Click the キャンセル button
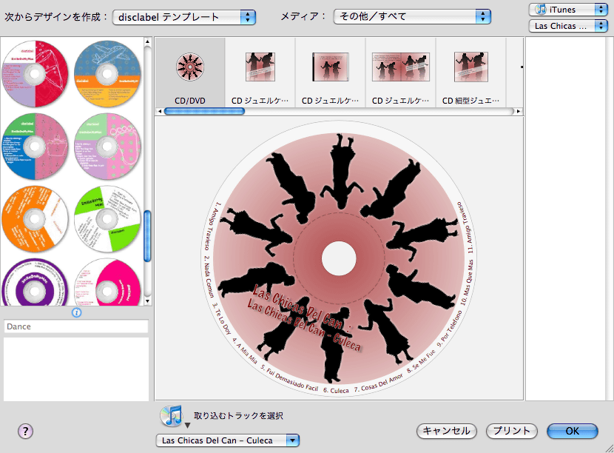Screen dimensions: 614x453 point(446,431)
